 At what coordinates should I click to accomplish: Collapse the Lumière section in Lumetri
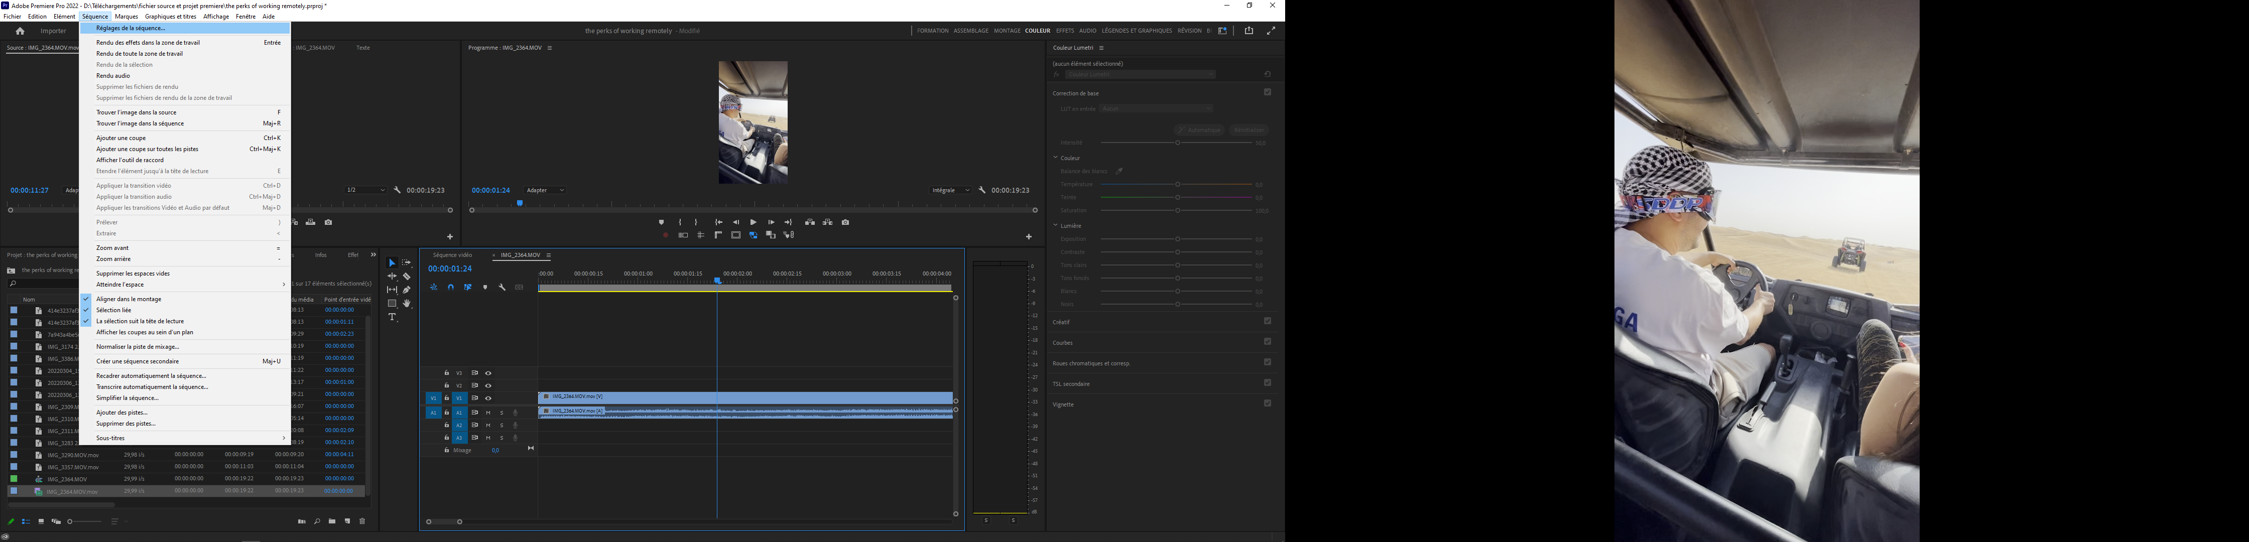pos(1056,225)
